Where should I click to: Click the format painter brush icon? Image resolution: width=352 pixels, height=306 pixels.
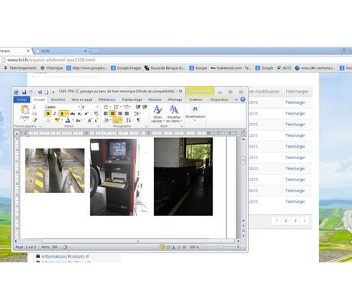tap(34, 120)
